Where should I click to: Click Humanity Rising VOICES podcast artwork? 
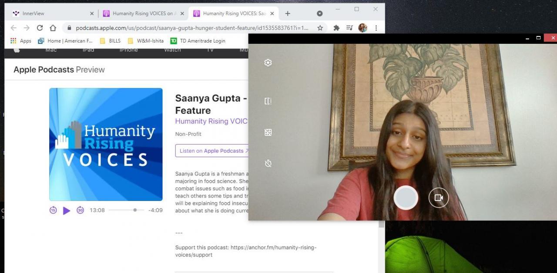point(106,145)
